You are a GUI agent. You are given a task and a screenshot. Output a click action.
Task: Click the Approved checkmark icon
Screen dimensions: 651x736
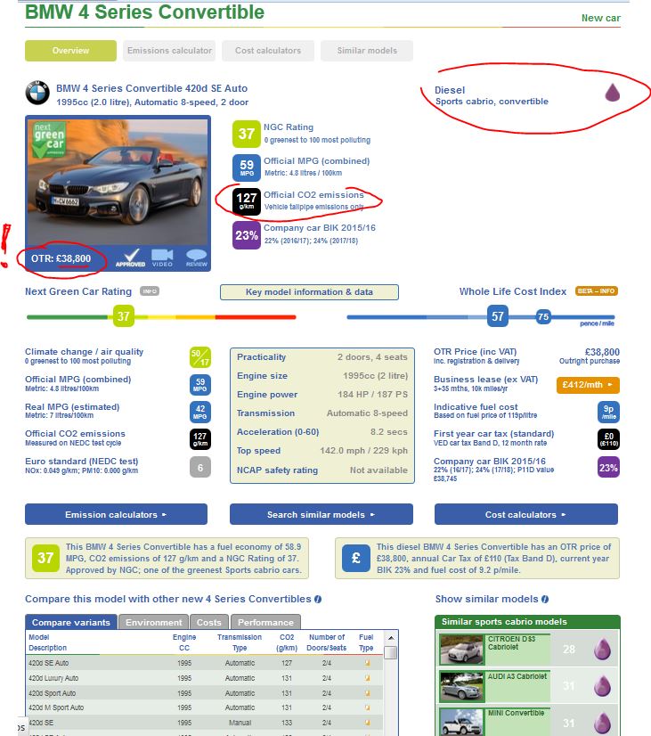pos(129,258)
